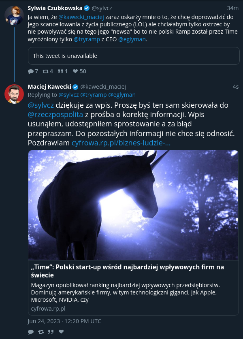Reply to Maciej Kawecki's tweet

click(31, 332)
